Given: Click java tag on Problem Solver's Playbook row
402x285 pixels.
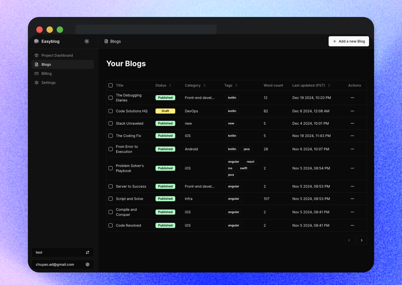Looking at the screenshot, I should click(x=231, y=175).
